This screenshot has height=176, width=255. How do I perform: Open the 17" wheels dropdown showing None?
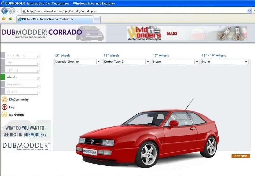click(176, 62)
